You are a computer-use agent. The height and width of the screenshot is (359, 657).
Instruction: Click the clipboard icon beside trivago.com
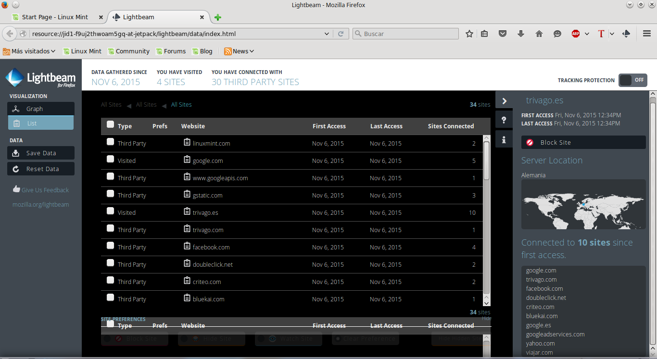[187, 229]
